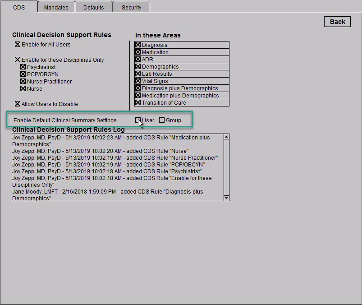Uncheck Enable for All Users
This screenshot has width=362, height=305.
click(18, 45)
